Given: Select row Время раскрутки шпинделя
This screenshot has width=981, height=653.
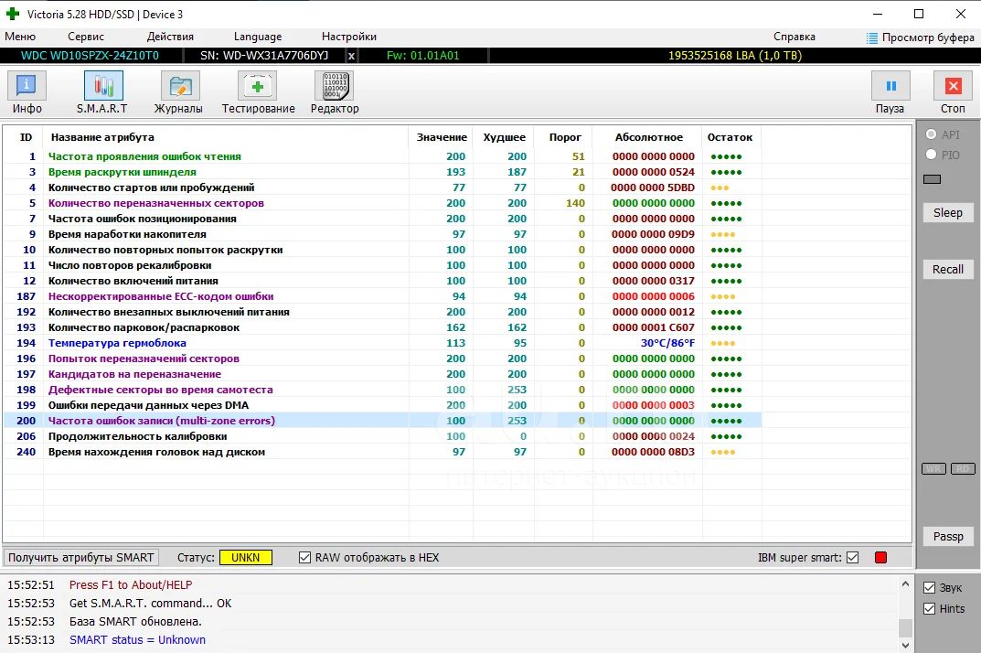Looking at the screenshot, I should [383, 172].
